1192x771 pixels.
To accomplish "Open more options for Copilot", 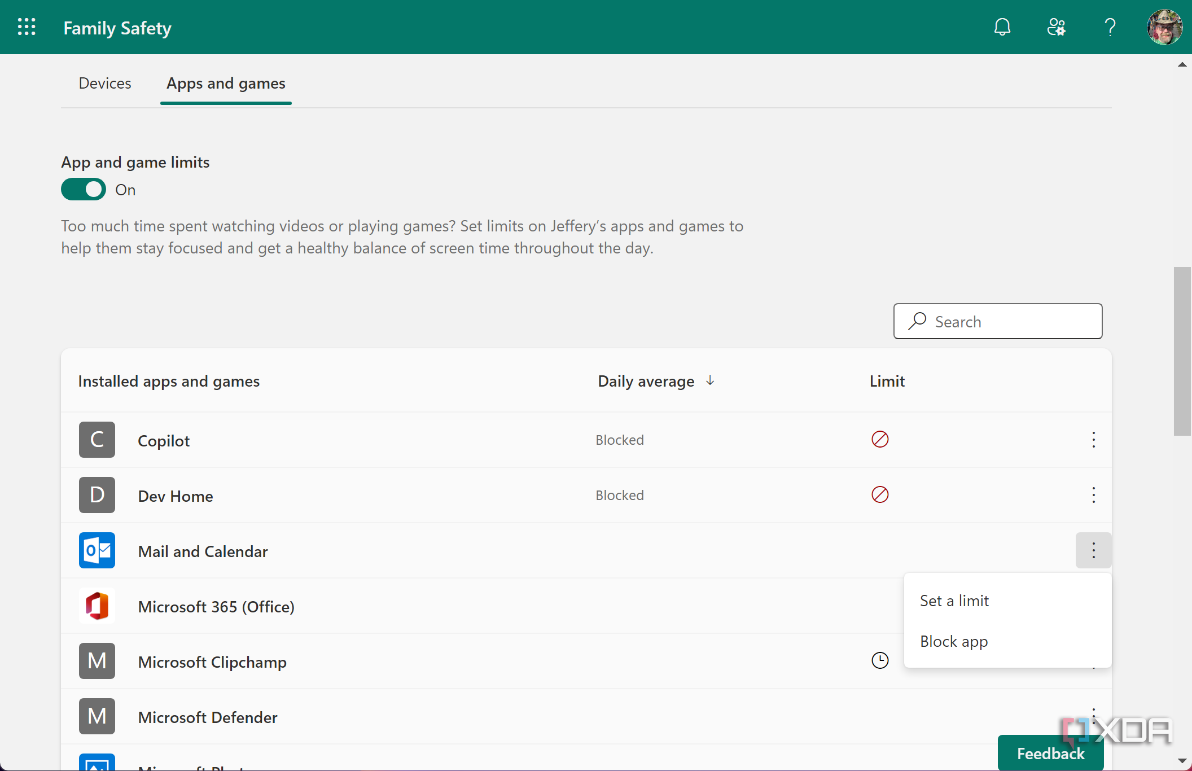I will [1093, 440].
